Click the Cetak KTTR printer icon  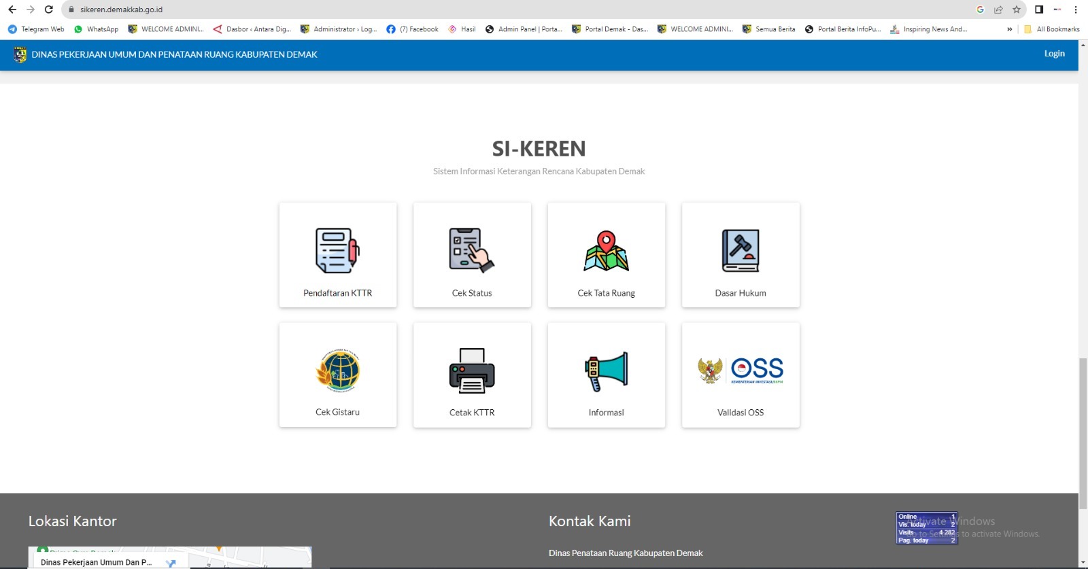pos(471,370)
